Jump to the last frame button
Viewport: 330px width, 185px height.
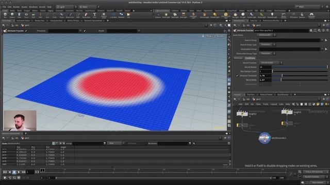pos(23,172)
